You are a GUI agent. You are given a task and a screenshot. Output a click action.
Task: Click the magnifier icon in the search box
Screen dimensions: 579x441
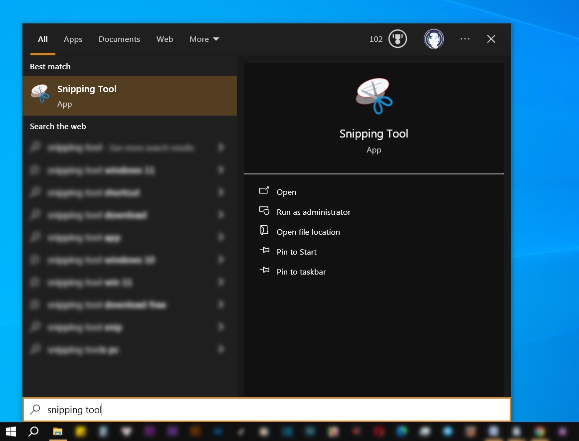[x=34, y=409]
